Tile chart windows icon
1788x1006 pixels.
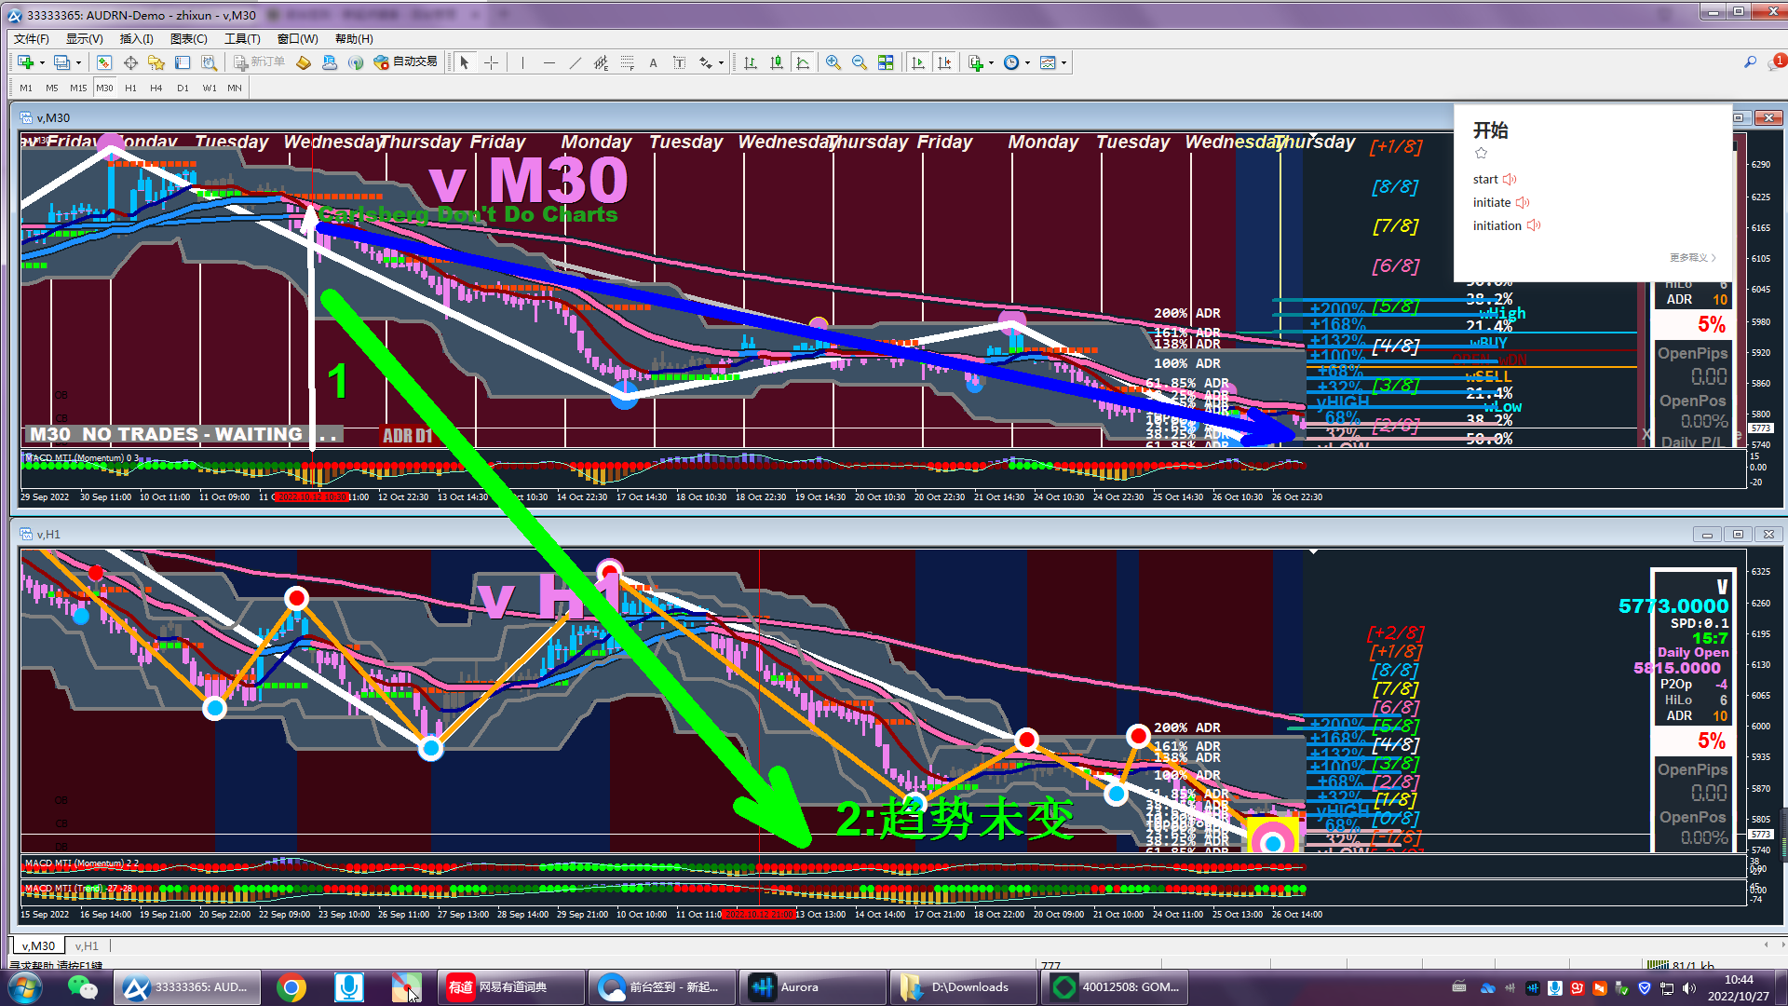pos(886,62)
